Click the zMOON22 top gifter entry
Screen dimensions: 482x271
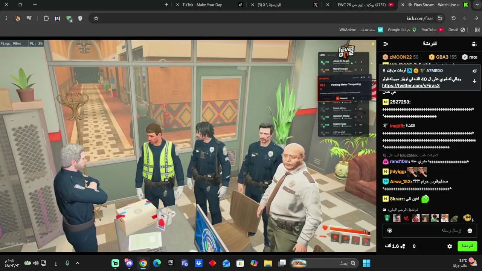tap(400, 57)
